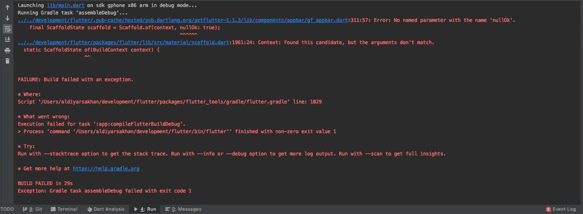Clear console with the trash icon
Screen dimensions: 583x214
point(7,61)
